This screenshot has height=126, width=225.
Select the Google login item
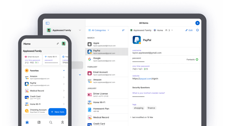tap(107, 59)
